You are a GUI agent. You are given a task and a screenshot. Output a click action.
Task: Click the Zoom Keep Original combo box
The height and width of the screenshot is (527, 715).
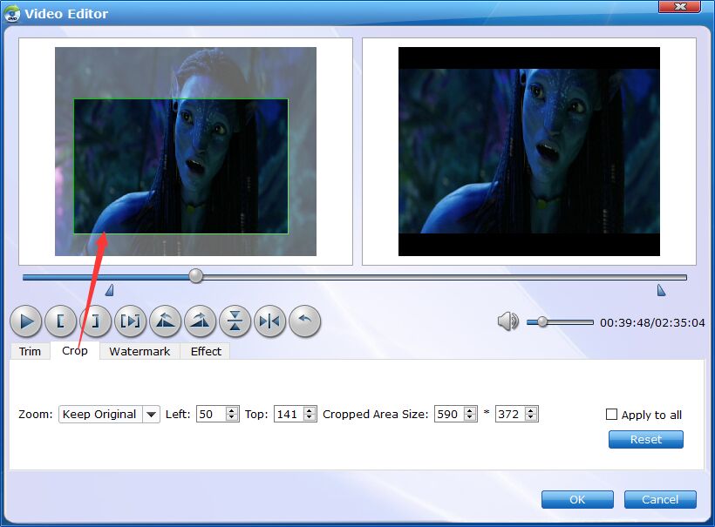(109, 415)
